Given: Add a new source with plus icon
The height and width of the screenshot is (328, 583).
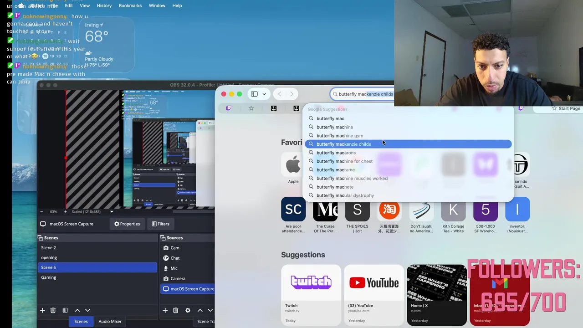Looking at the screenshot, I should [x=165, y=310].
